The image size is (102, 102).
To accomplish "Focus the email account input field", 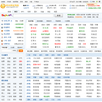I will tap(78, 8).
